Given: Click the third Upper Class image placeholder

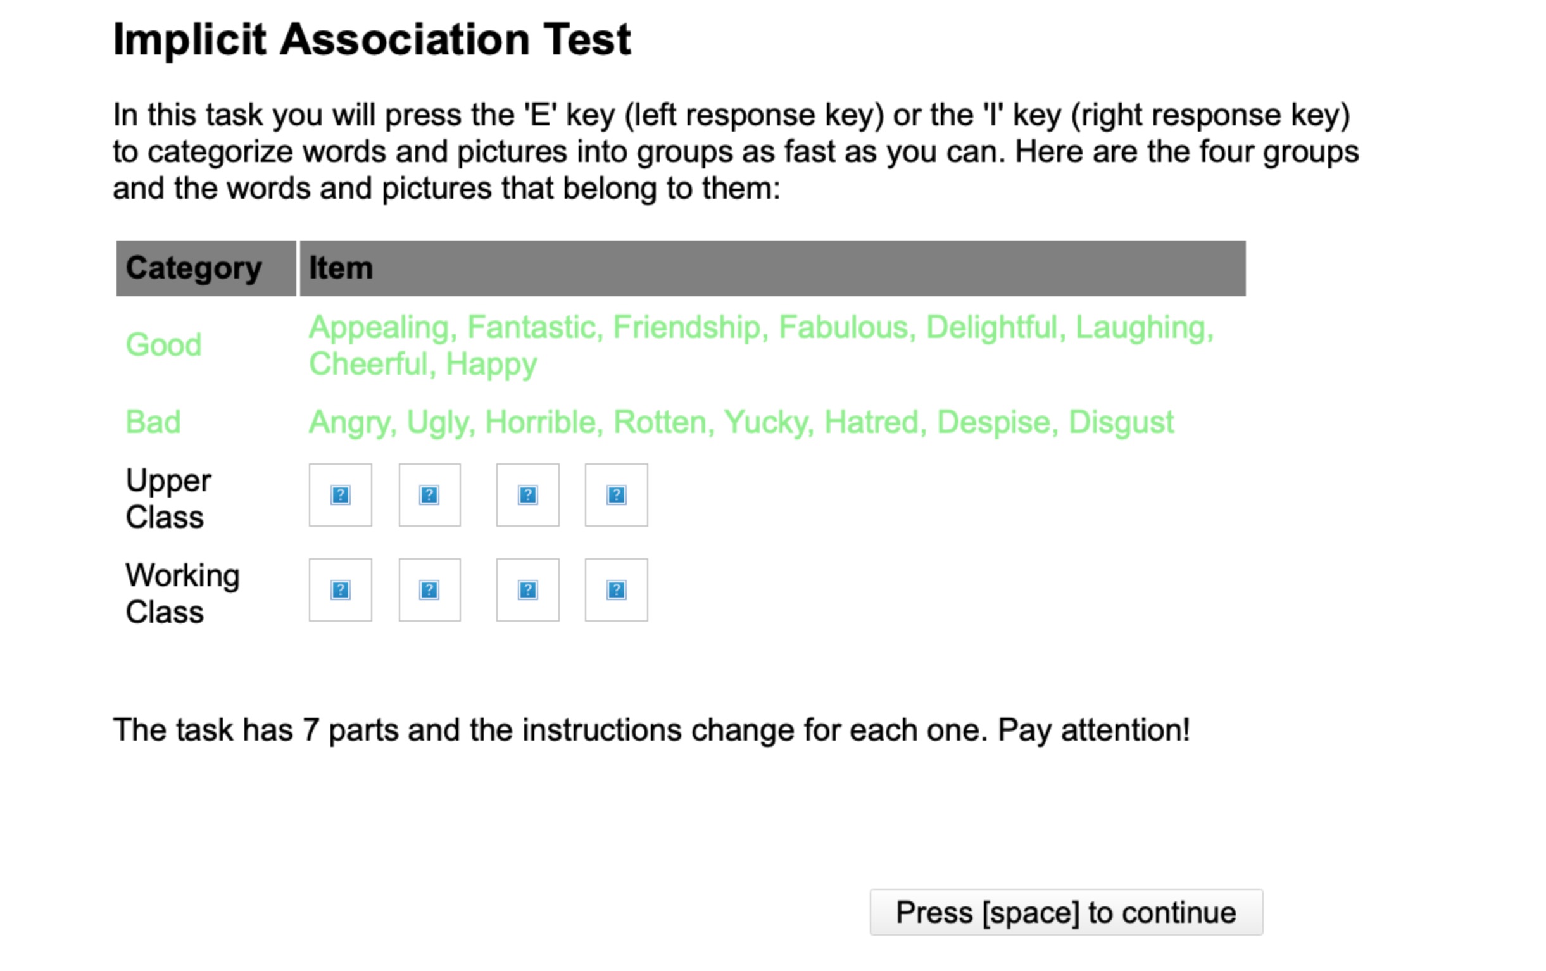Looking at the screenshot, I should (x=528, y=495).
